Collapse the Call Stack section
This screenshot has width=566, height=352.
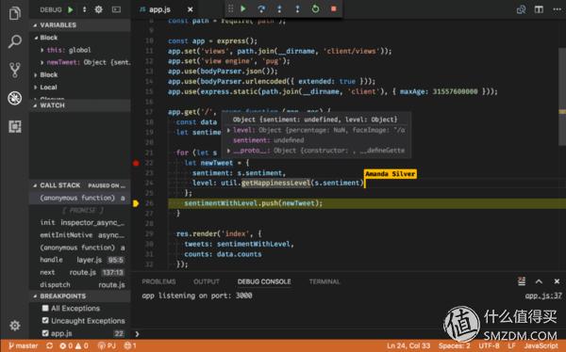(x=35, y=185)
